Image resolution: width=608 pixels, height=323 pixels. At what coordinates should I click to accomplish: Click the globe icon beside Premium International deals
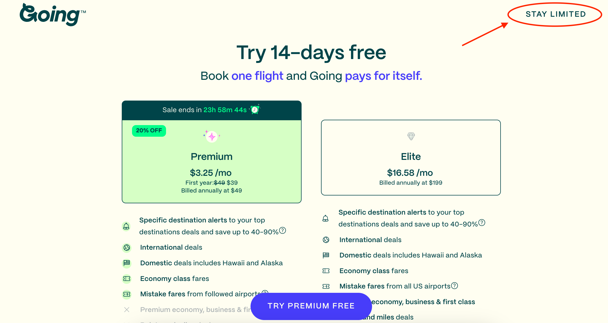tap(127, 248)
